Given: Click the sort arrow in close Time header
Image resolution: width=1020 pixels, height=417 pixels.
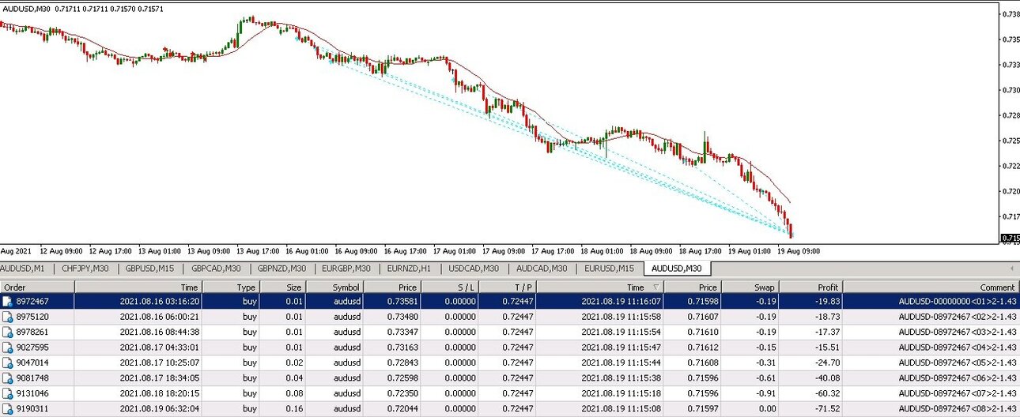Looking at the screenshot, I should [655, 287].
